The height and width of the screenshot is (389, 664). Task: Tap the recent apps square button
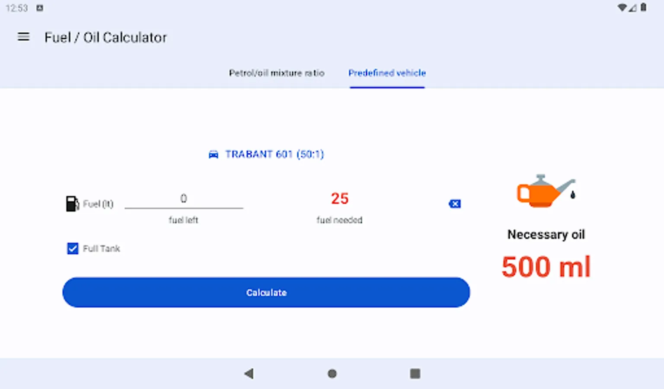coord(415,373)
